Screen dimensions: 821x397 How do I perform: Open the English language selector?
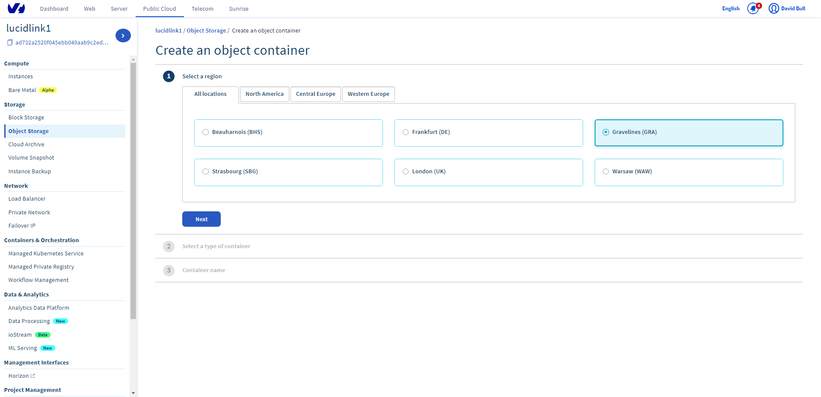click(731, 9)
